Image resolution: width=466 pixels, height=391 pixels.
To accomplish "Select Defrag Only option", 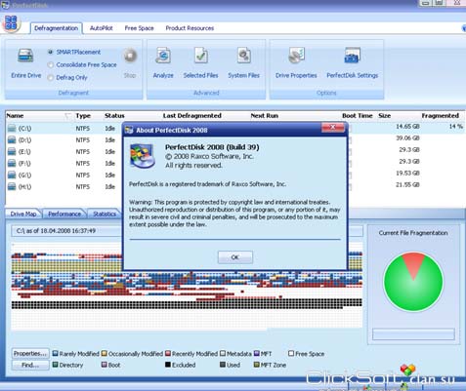I will click(51, 77).
